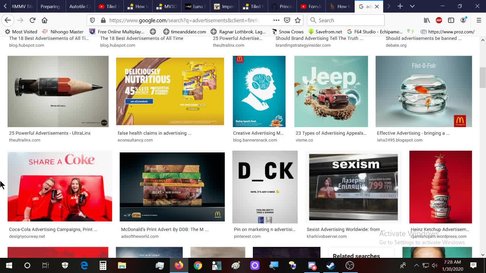Open the Heinz ketchup tomato image
The image size is (486, 273).
pos(440,187)
